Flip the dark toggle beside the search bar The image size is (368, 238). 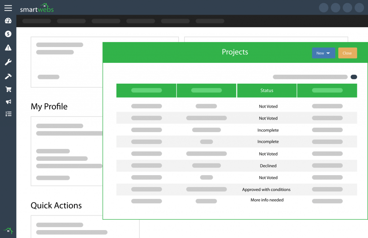[354, 76]
